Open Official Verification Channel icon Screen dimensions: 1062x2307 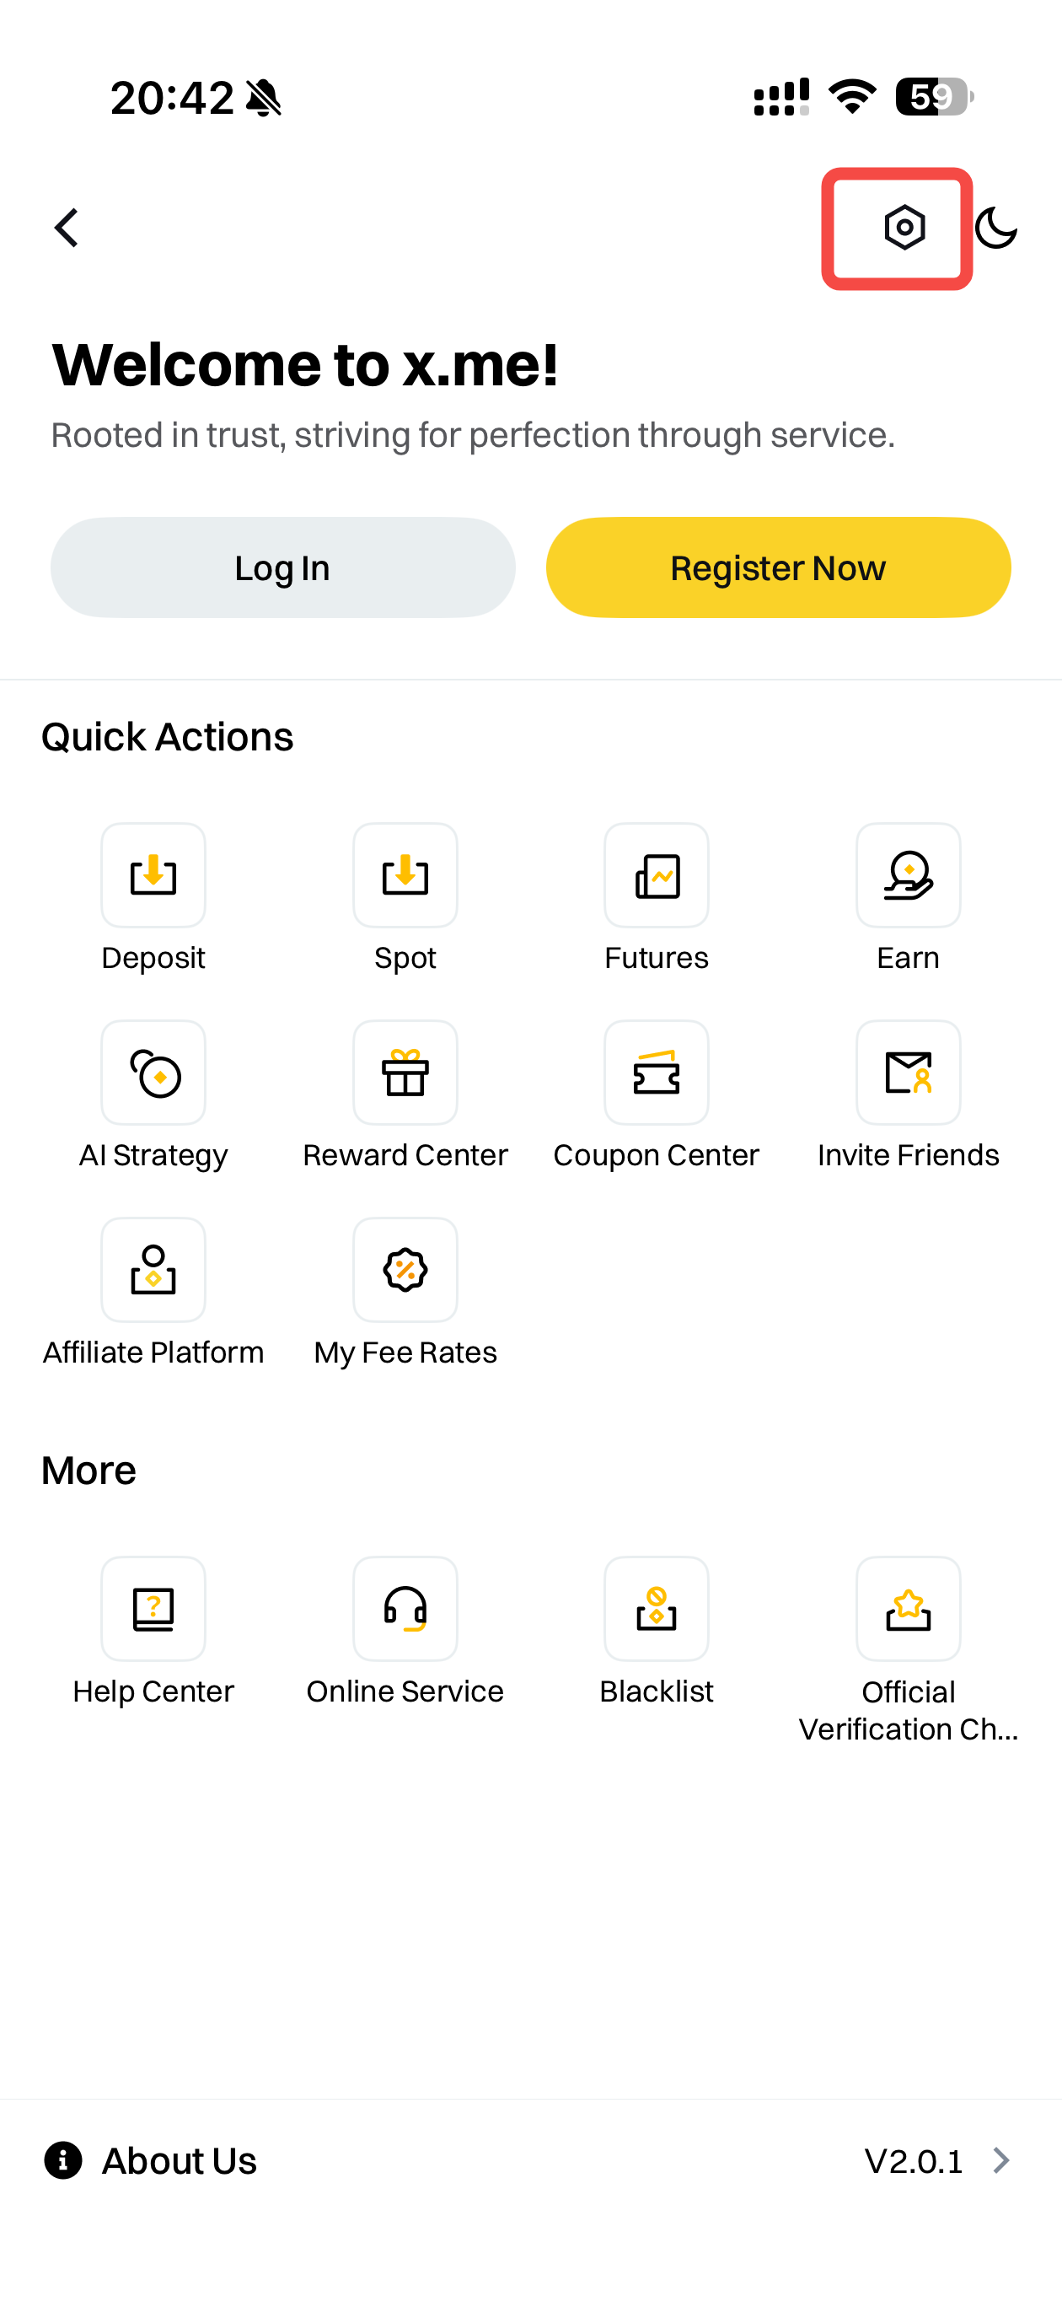click(908, 1609)
